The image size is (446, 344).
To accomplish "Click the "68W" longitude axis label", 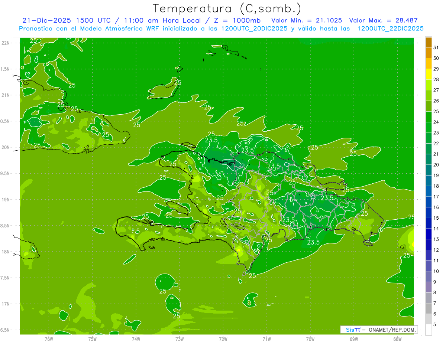I will tap(397, 339).
